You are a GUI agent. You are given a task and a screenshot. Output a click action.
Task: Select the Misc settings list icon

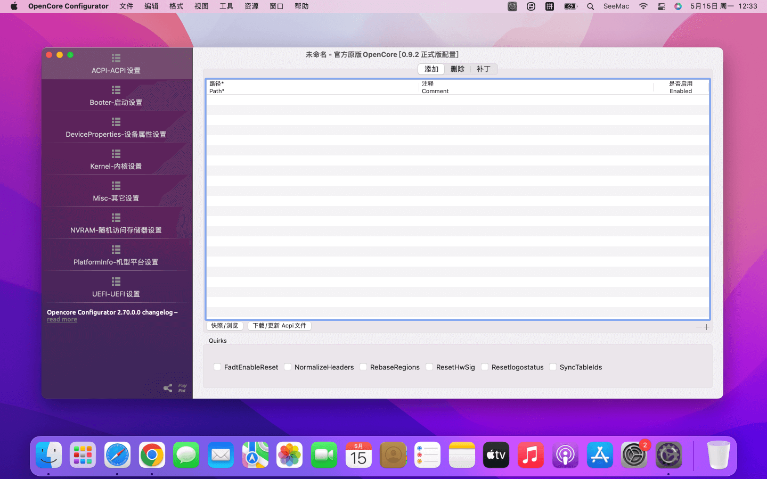[116, 186]
